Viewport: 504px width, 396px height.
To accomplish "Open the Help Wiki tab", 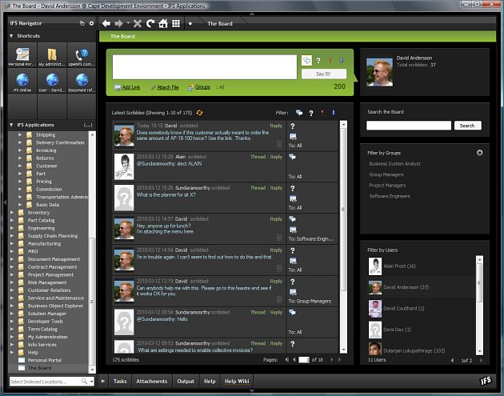I will 237,382.
